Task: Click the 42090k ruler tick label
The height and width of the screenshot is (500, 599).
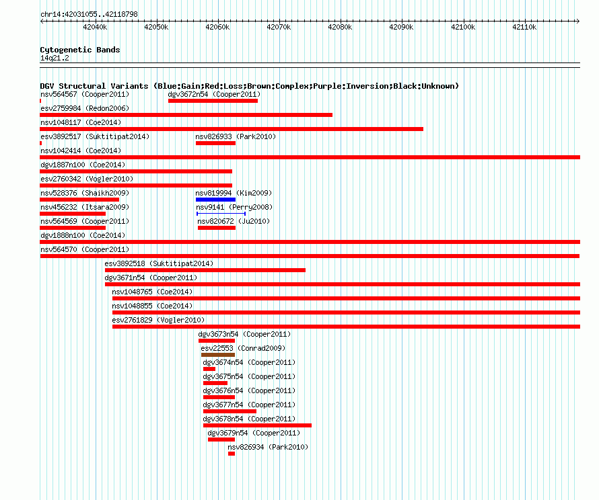Action: (402, 27)
